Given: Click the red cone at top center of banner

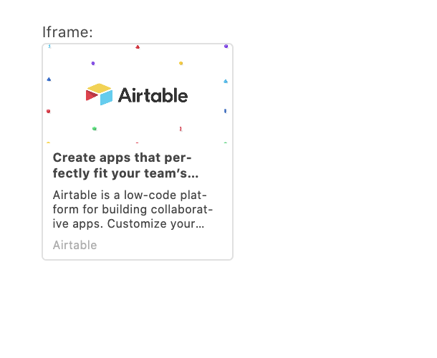Looking at the screenshot, I should (138, 47).
